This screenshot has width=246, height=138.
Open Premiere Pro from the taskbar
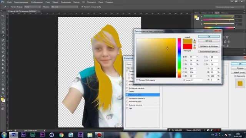click(x=42, y=135)
